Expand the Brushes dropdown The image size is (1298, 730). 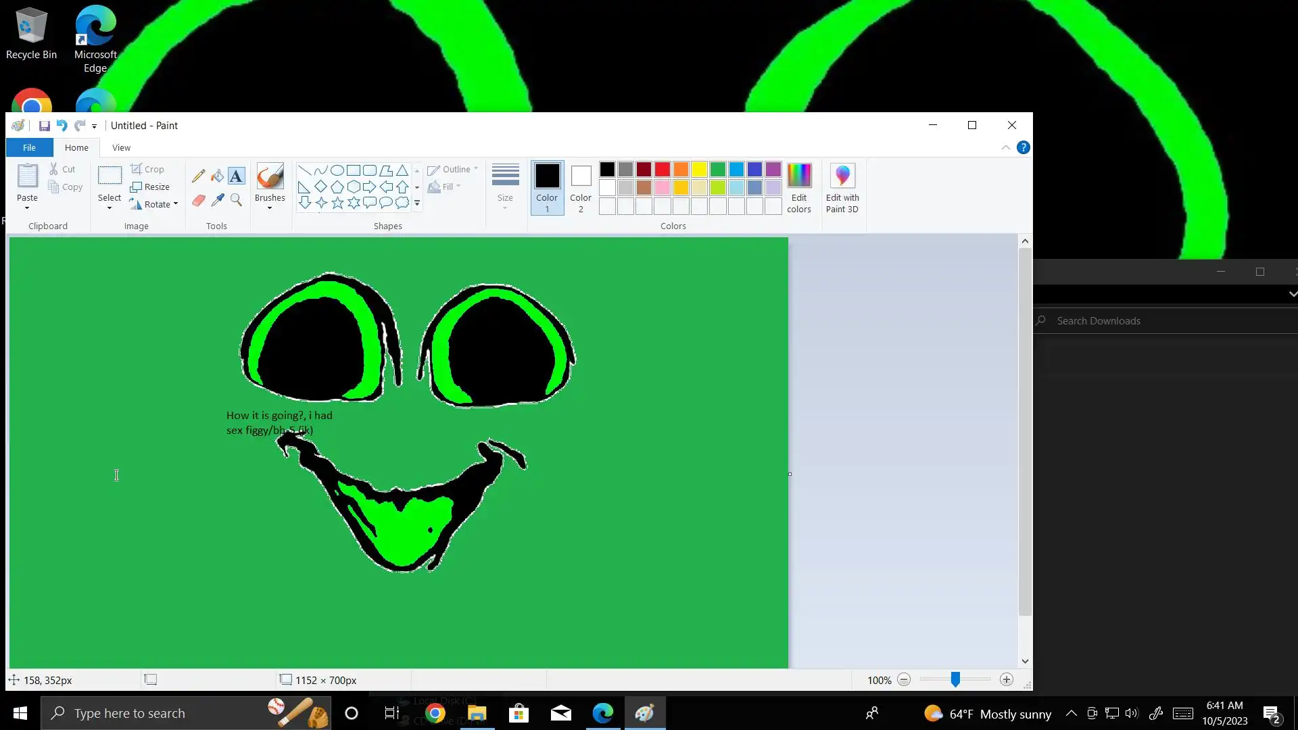(270, 208)
